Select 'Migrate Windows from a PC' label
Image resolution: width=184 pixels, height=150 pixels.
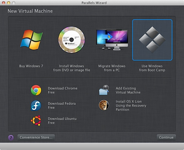(112, 68)
